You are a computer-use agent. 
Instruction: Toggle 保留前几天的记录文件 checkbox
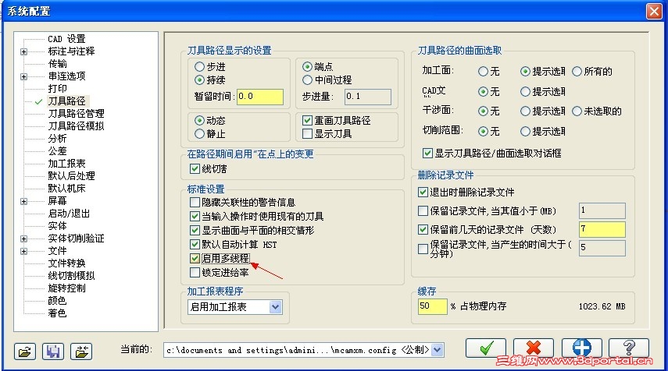423,229
